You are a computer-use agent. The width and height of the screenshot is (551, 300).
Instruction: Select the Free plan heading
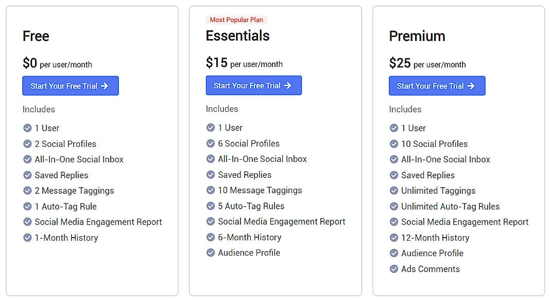pos(36,36)
